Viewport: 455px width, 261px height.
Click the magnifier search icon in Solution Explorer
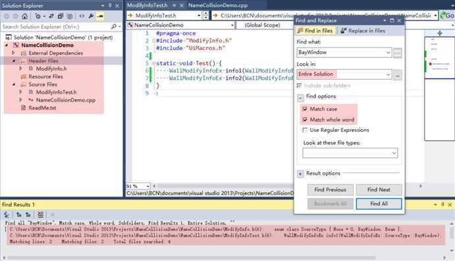[114, 26]
